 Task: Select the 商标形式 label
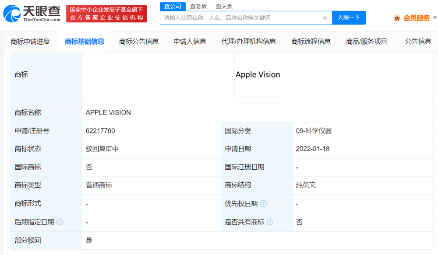point(28,203)
